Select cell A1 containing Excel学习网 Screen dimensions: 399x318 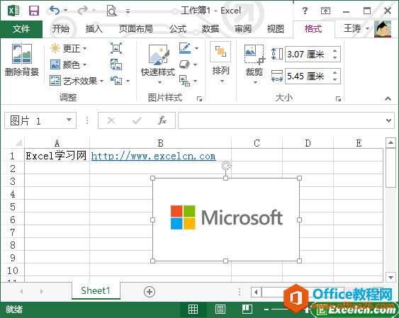pyautogui.click(x=57, y=156)
